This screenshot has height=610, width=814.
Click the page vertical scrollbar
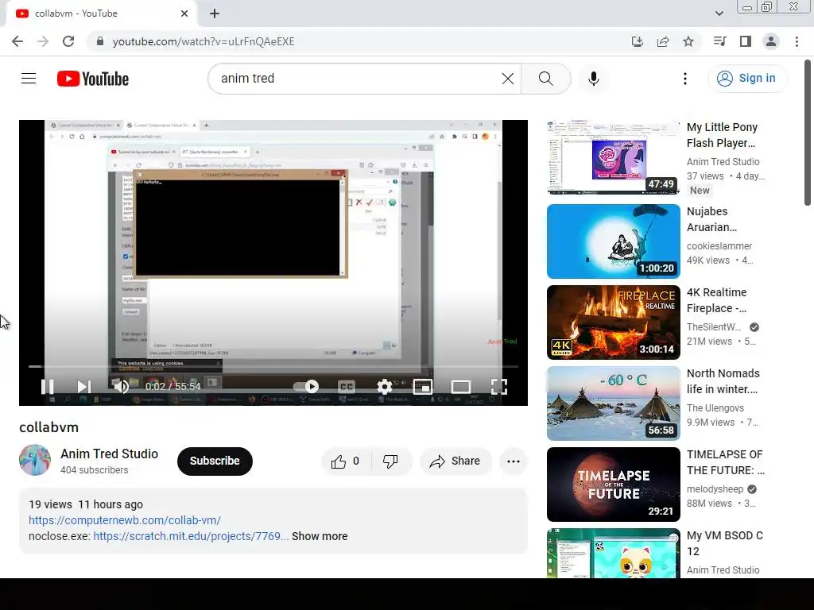point(808,133)
